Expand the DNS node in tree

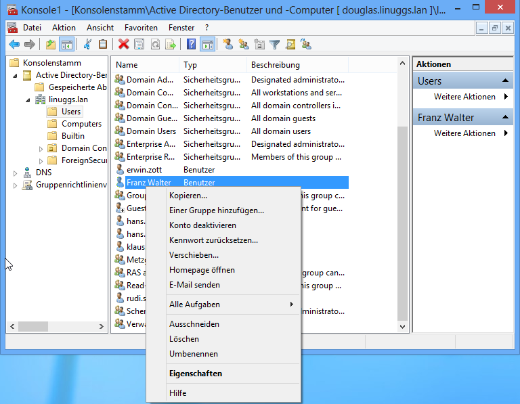coord(16,173)
